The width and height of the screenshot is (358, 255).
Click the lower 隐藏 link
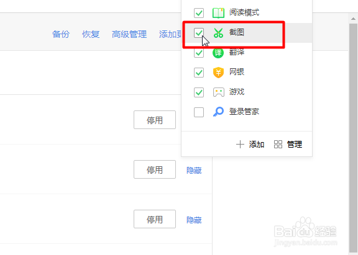click(x=194, y=220)
